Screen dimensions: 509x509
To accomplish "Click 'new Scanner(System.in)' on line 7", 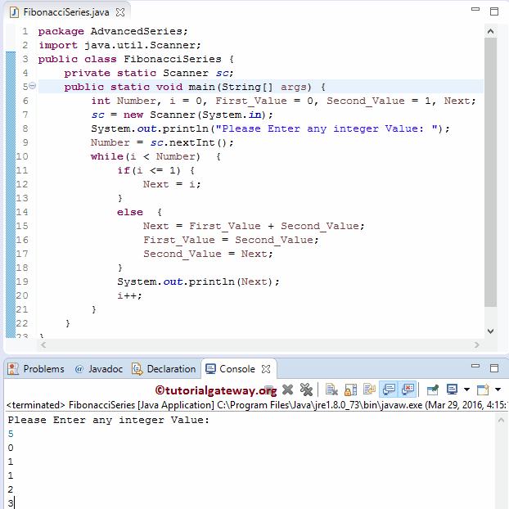I will pyautogui.click(x=195, y=115).
